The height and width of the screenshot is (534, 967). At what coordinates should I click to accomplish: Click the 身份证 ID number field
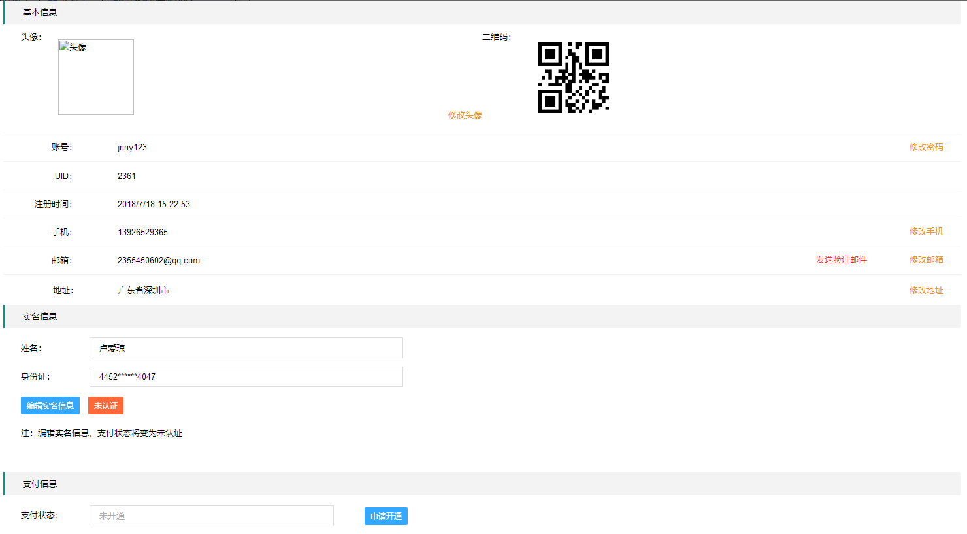click(x=246, y=376)
